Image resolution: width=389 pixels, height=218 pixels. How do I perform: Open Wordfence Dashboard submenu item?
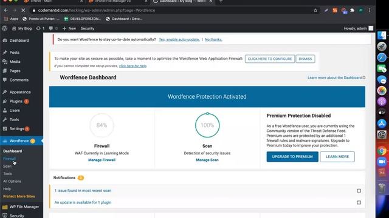point(12,151)
